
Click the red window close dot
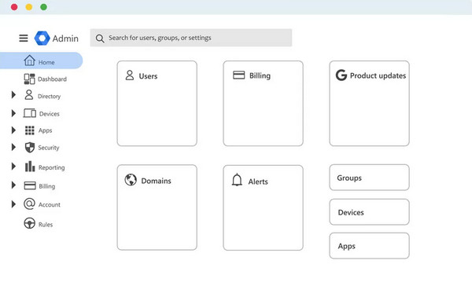pyautogui.click(x=14, y=7)
